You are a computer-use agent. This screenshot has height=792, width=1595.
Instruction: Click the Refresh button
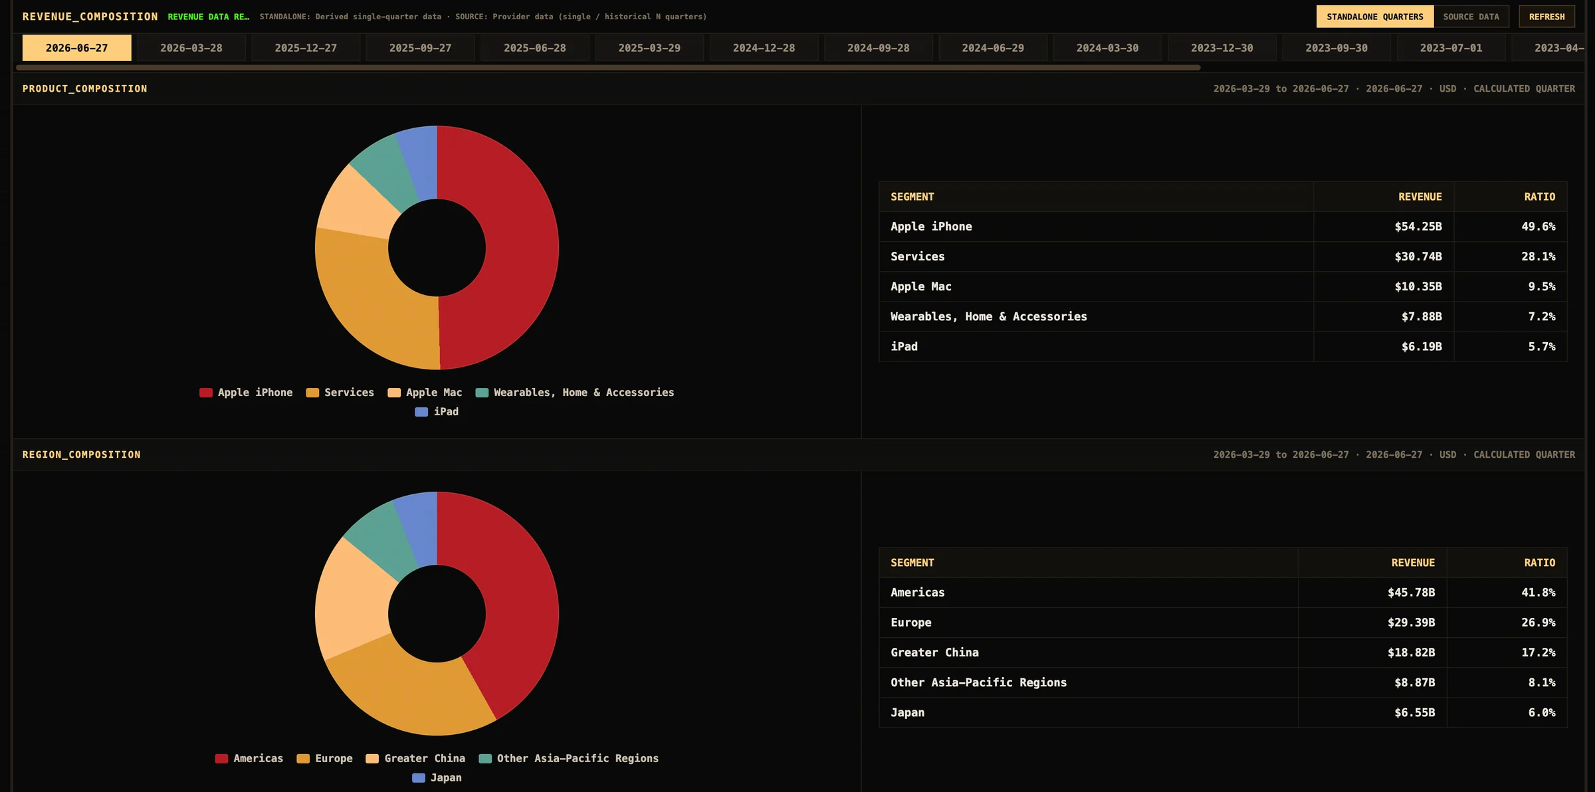(1546, 17)
